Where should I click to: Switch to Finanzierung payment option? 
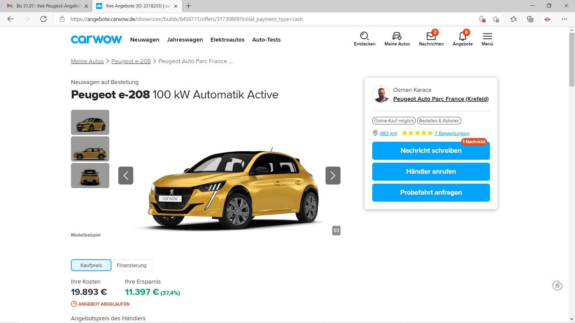pyautogui.click(x=131, y=265)
